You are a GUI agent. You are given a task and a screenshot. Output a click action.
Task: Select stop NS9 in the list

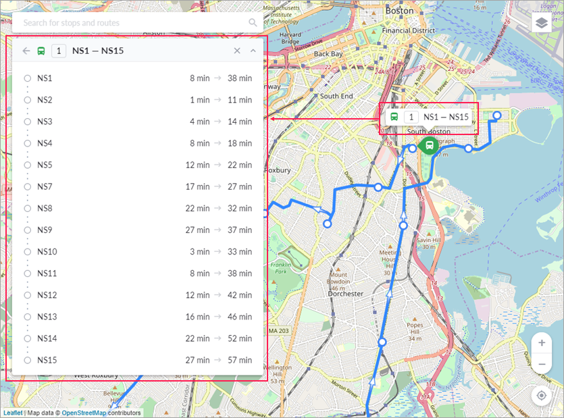point(138,230)
